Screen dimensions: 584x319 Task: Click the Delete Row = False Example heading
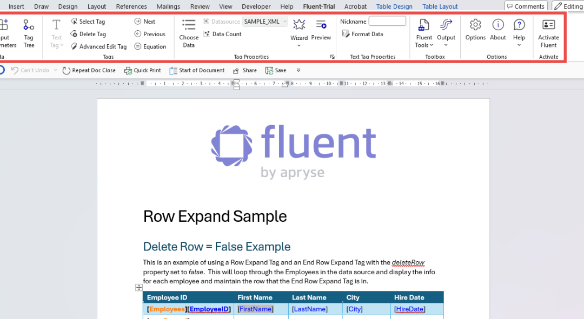click(217, 247)
